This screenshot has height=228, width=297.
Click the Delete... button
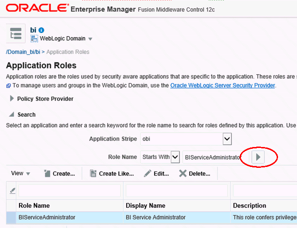194,173
